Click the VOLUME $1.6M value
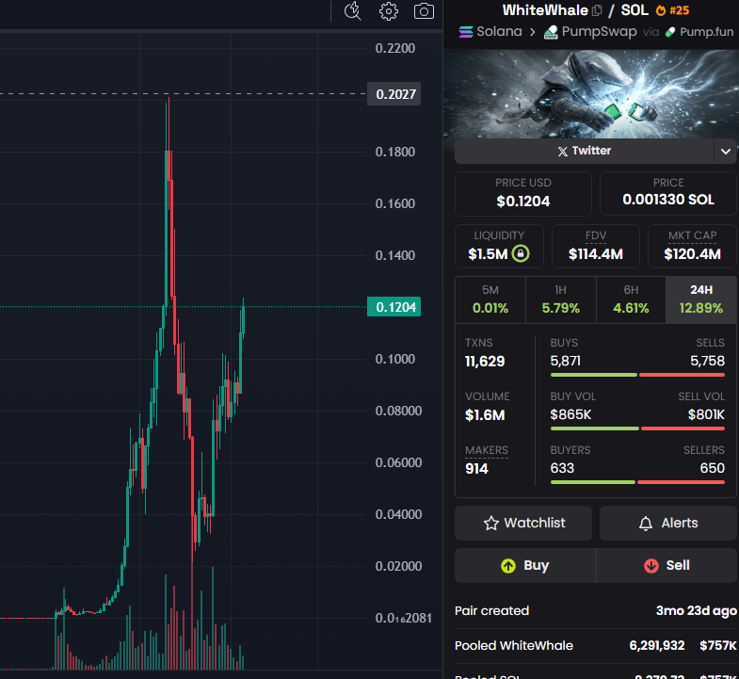Screen dimensions: 739x679 485,415
